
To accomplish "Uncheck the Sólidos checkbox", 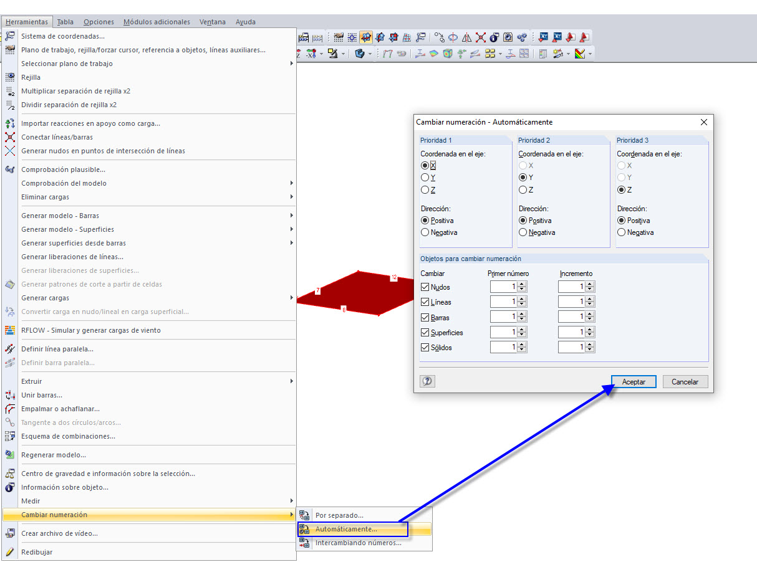I will tap(425, 348).
